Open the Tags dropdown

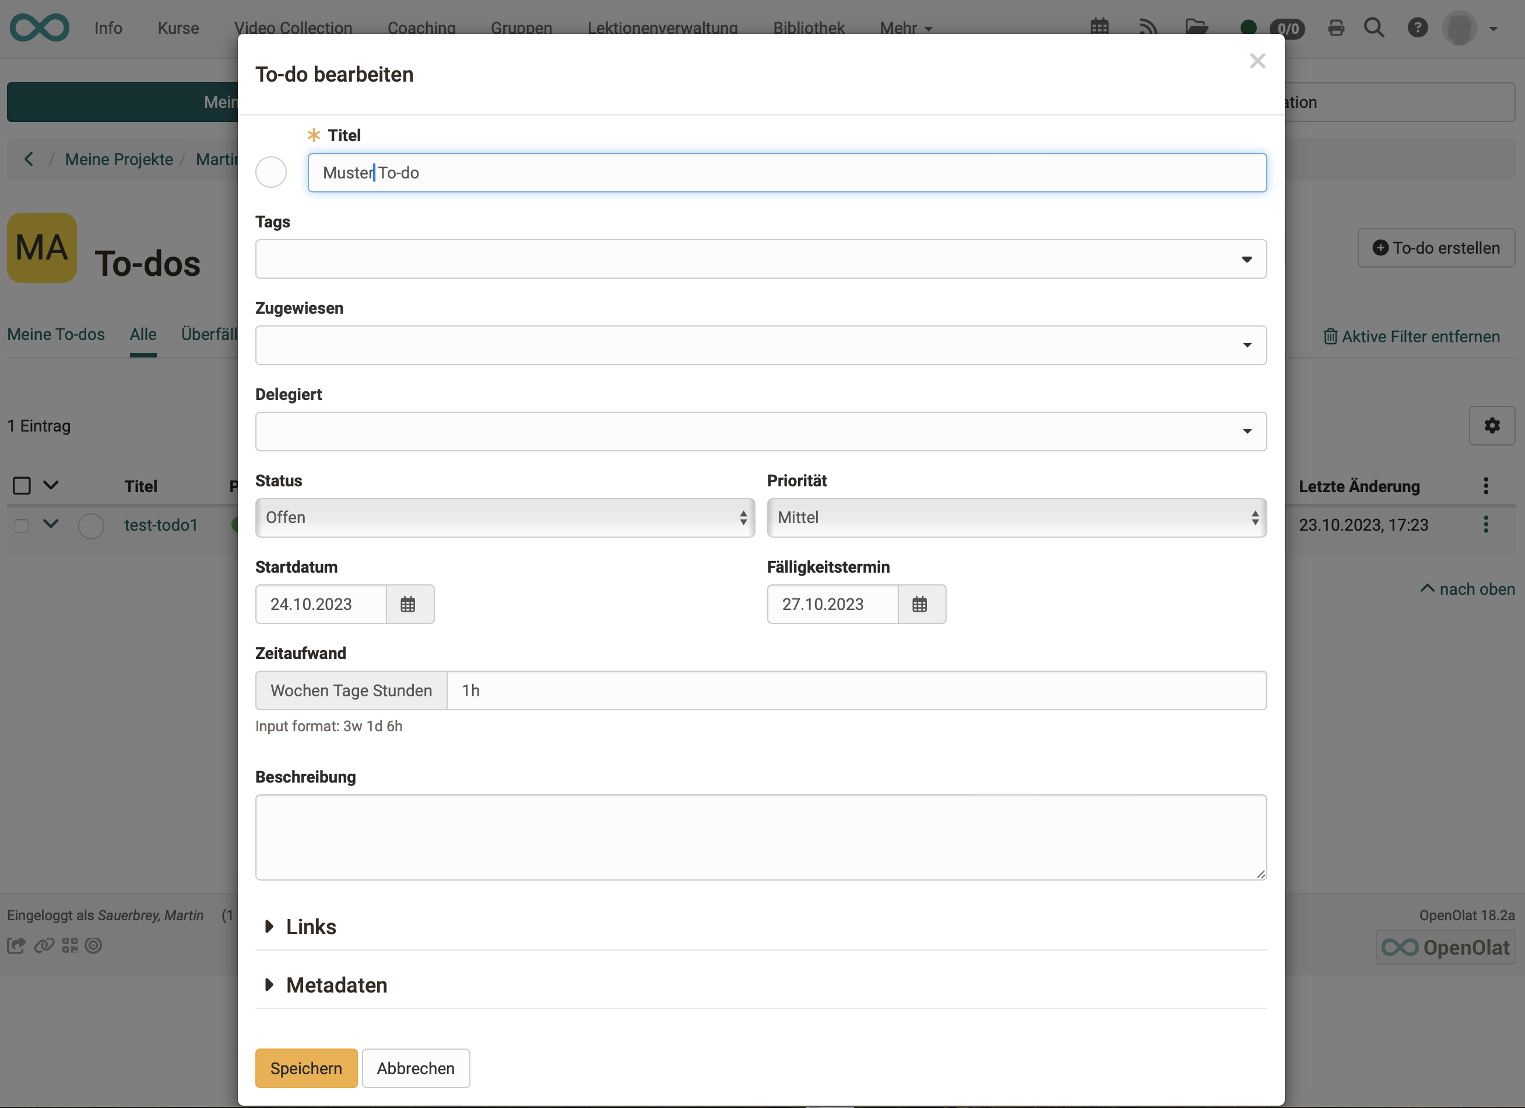pos(761,259)
